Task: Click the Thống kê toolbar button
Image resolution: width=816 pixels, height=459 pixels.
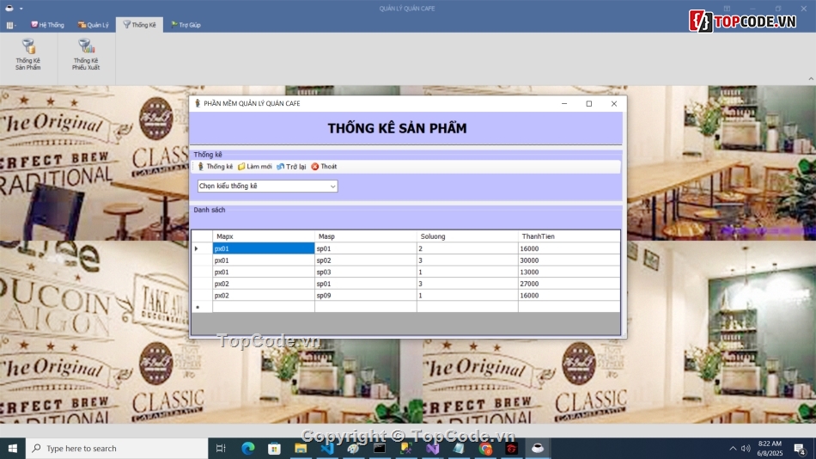Action: click(x=215, y=167)
